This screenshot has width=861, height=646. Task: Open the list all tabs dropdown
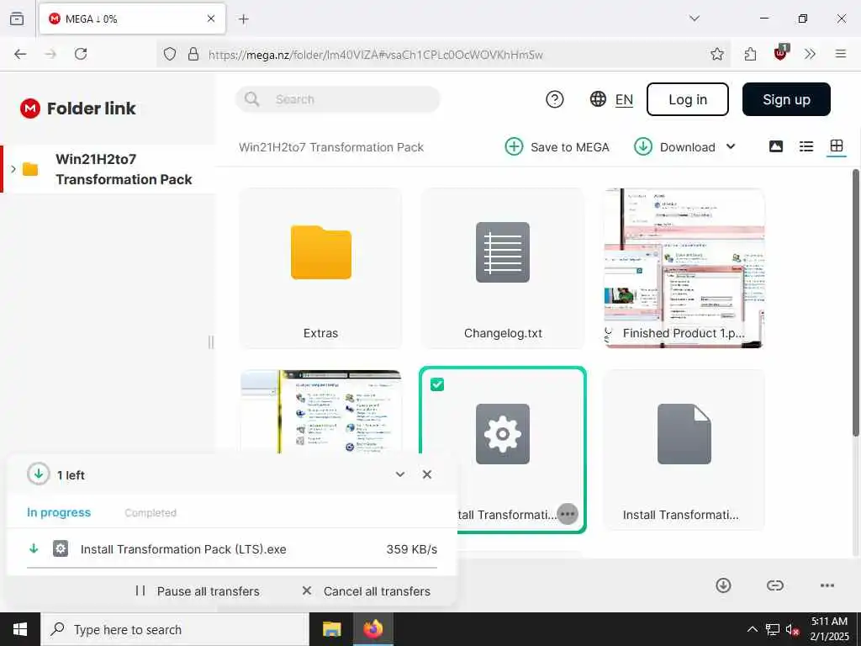click(694, 19)
